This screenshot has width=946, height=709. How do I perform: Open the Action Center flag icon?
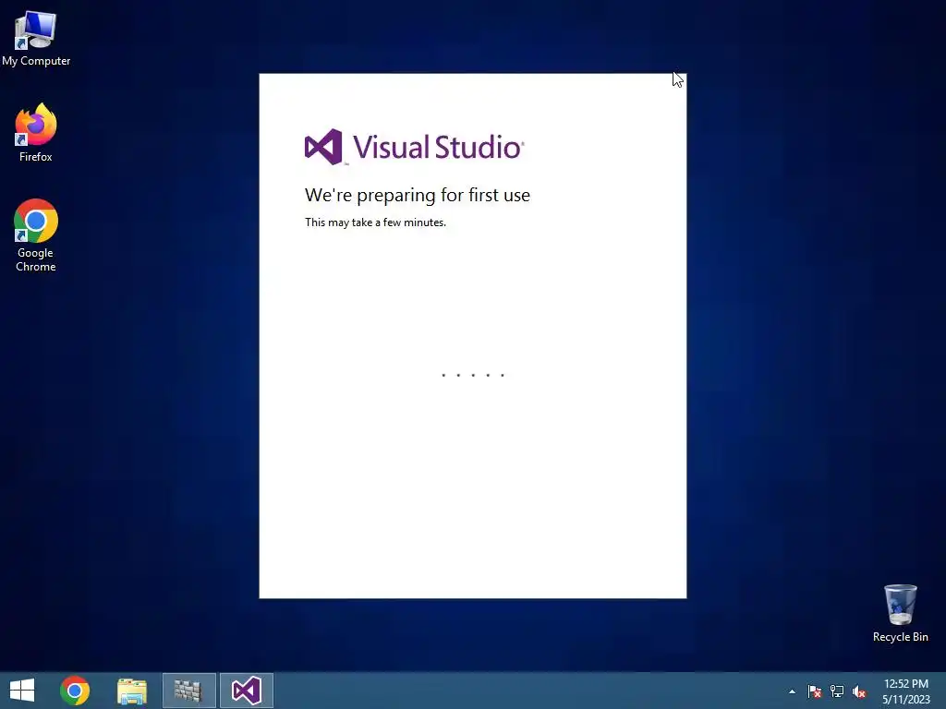815,691
